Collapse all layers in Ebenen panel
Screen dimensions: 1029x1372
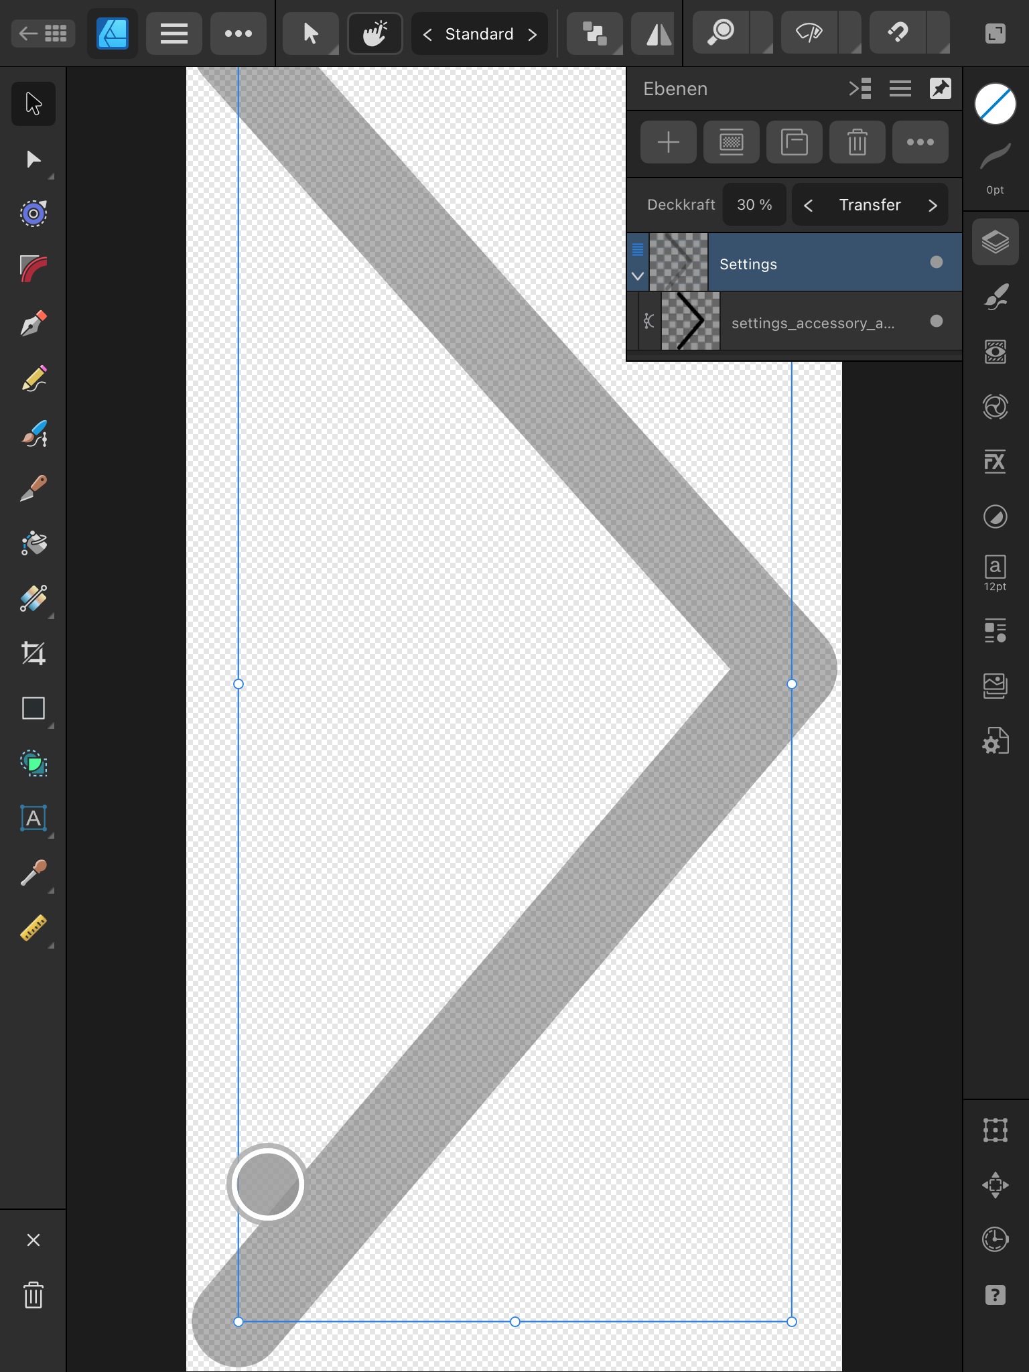pos(860,88)
